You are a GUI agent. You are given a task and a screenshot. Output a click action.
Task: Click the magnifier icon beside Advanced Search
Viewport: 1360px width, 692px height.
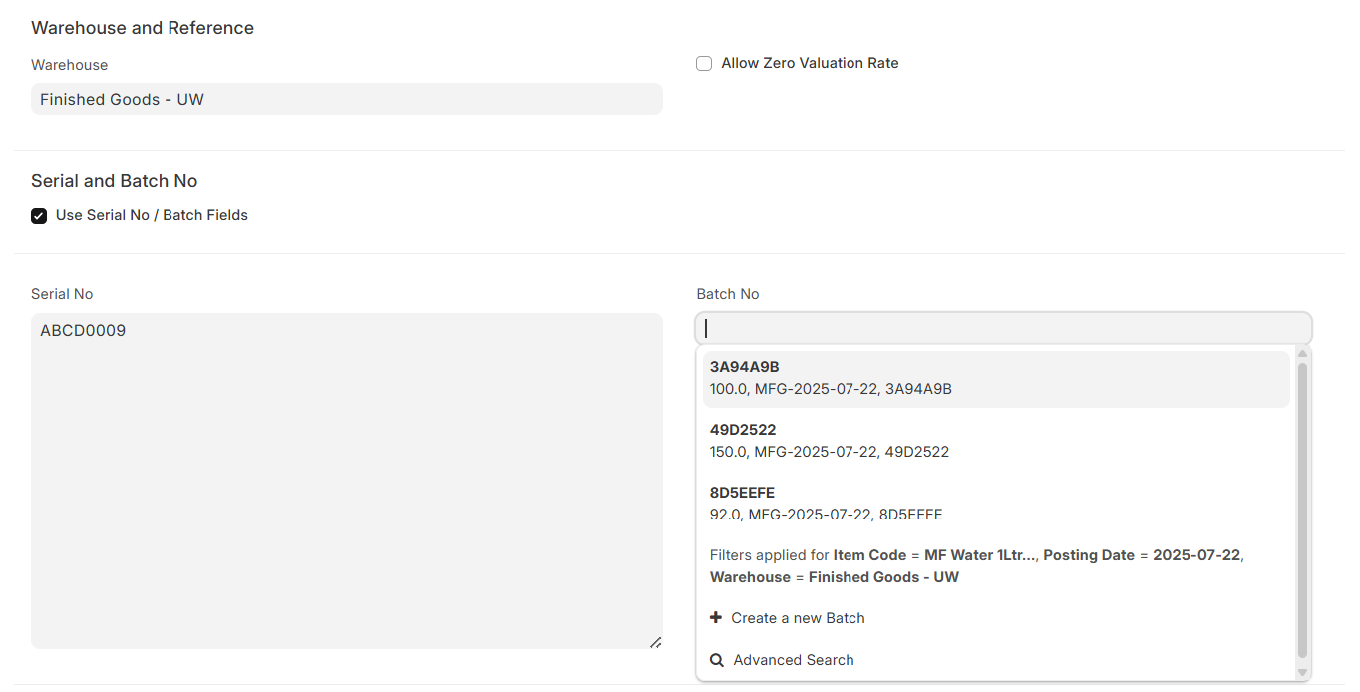717,660
